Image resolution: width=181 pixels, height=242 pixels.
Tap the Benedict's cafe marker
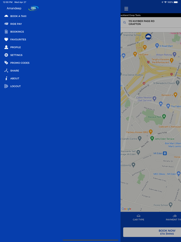tap(175, 95)
